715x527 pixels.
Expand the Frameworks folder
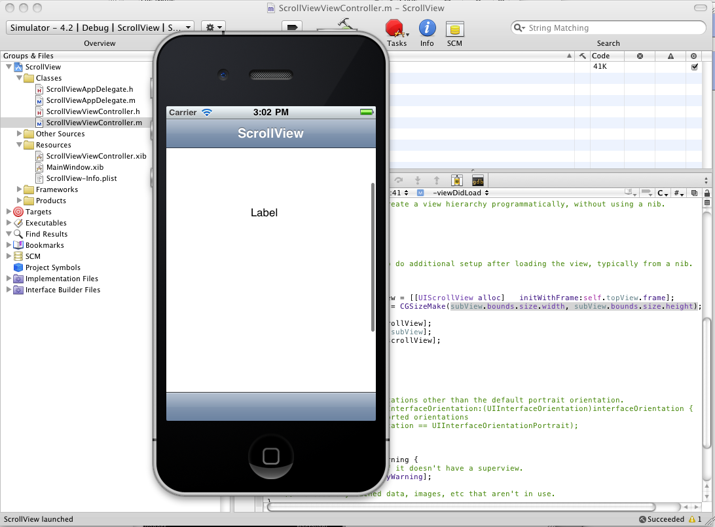(x=19, y=189)
